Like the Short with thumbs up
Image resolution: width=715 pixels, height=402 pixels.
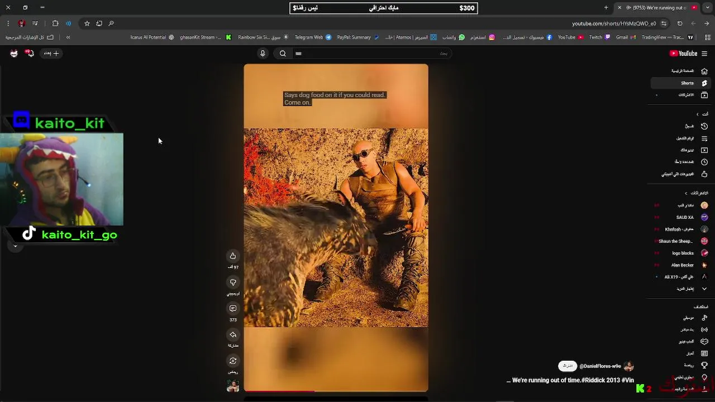tap(233, 256)
